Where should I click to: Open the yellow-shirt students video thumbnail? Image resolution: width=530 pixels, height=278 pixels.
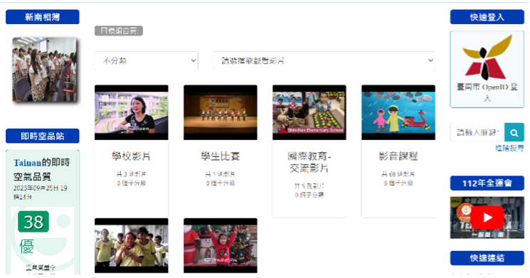click(x=132, y=245)
